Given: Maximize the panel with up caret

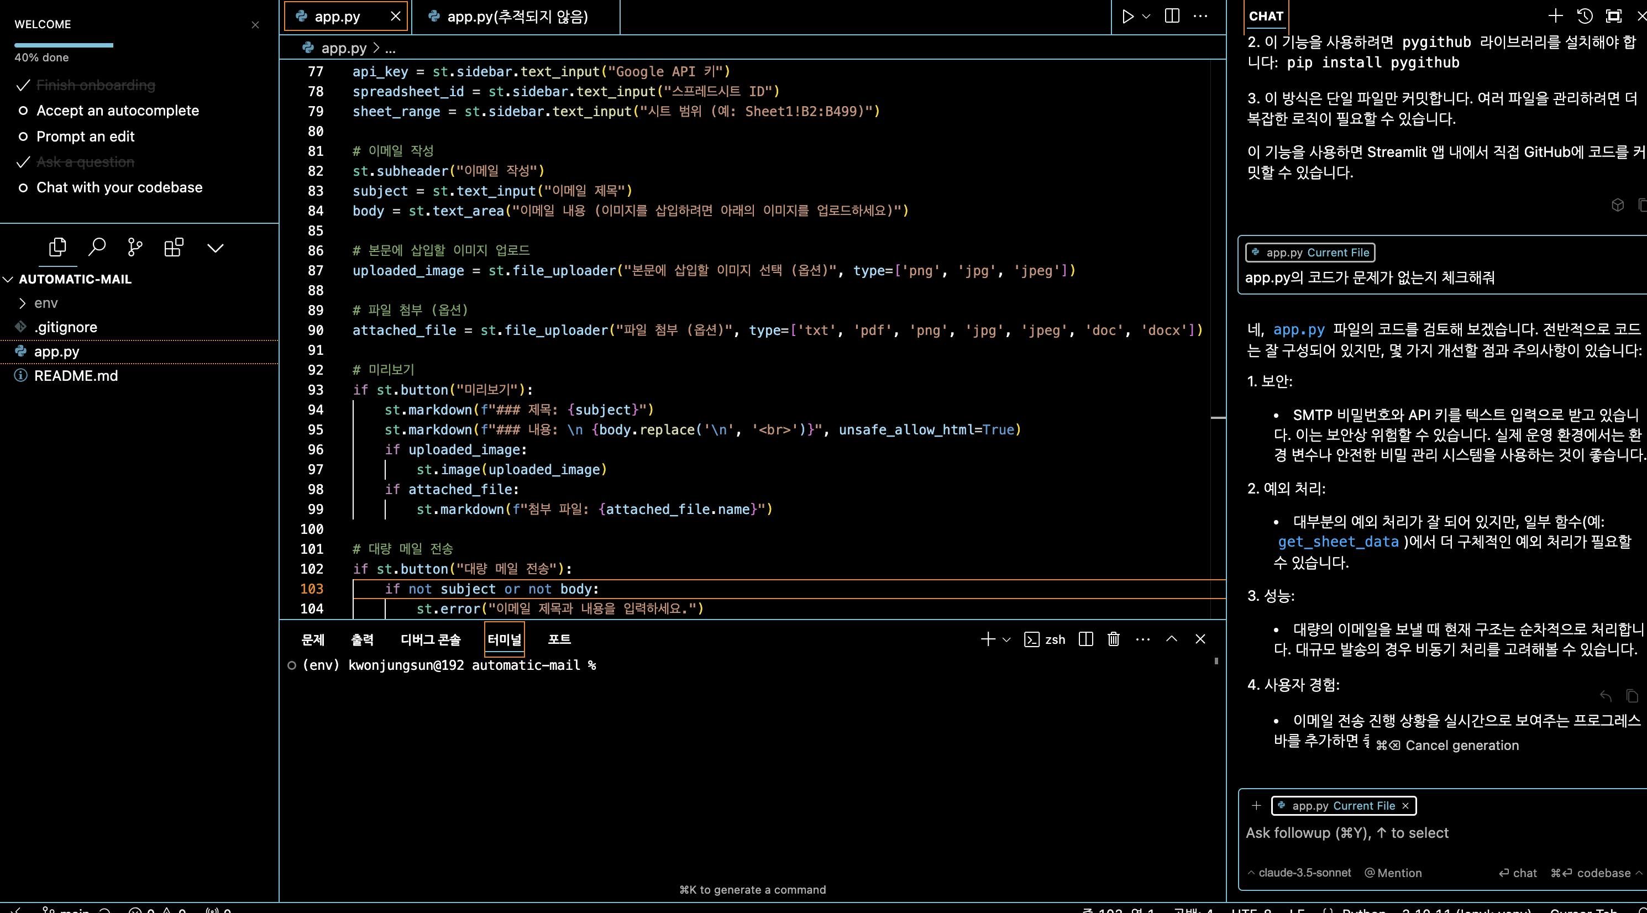Looking at the screenshot, I should click(1171, 639).
